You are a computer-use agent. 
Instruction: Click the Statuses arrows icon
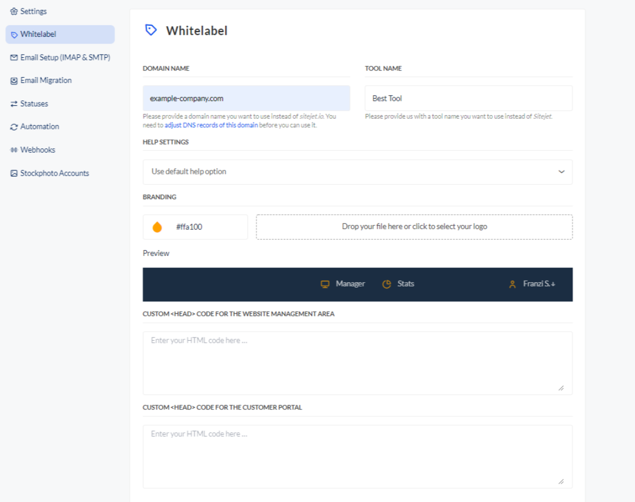point(14,104)
